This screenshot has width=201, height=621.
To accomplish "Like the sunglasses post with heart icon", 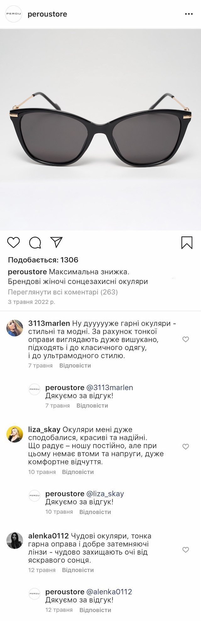I will [14, 242].
